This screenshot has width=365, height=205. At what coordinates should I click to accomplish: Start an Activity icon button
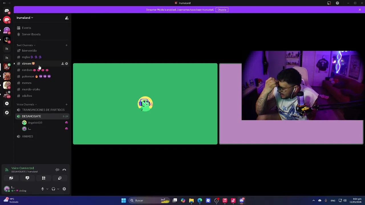pos(44,178)
